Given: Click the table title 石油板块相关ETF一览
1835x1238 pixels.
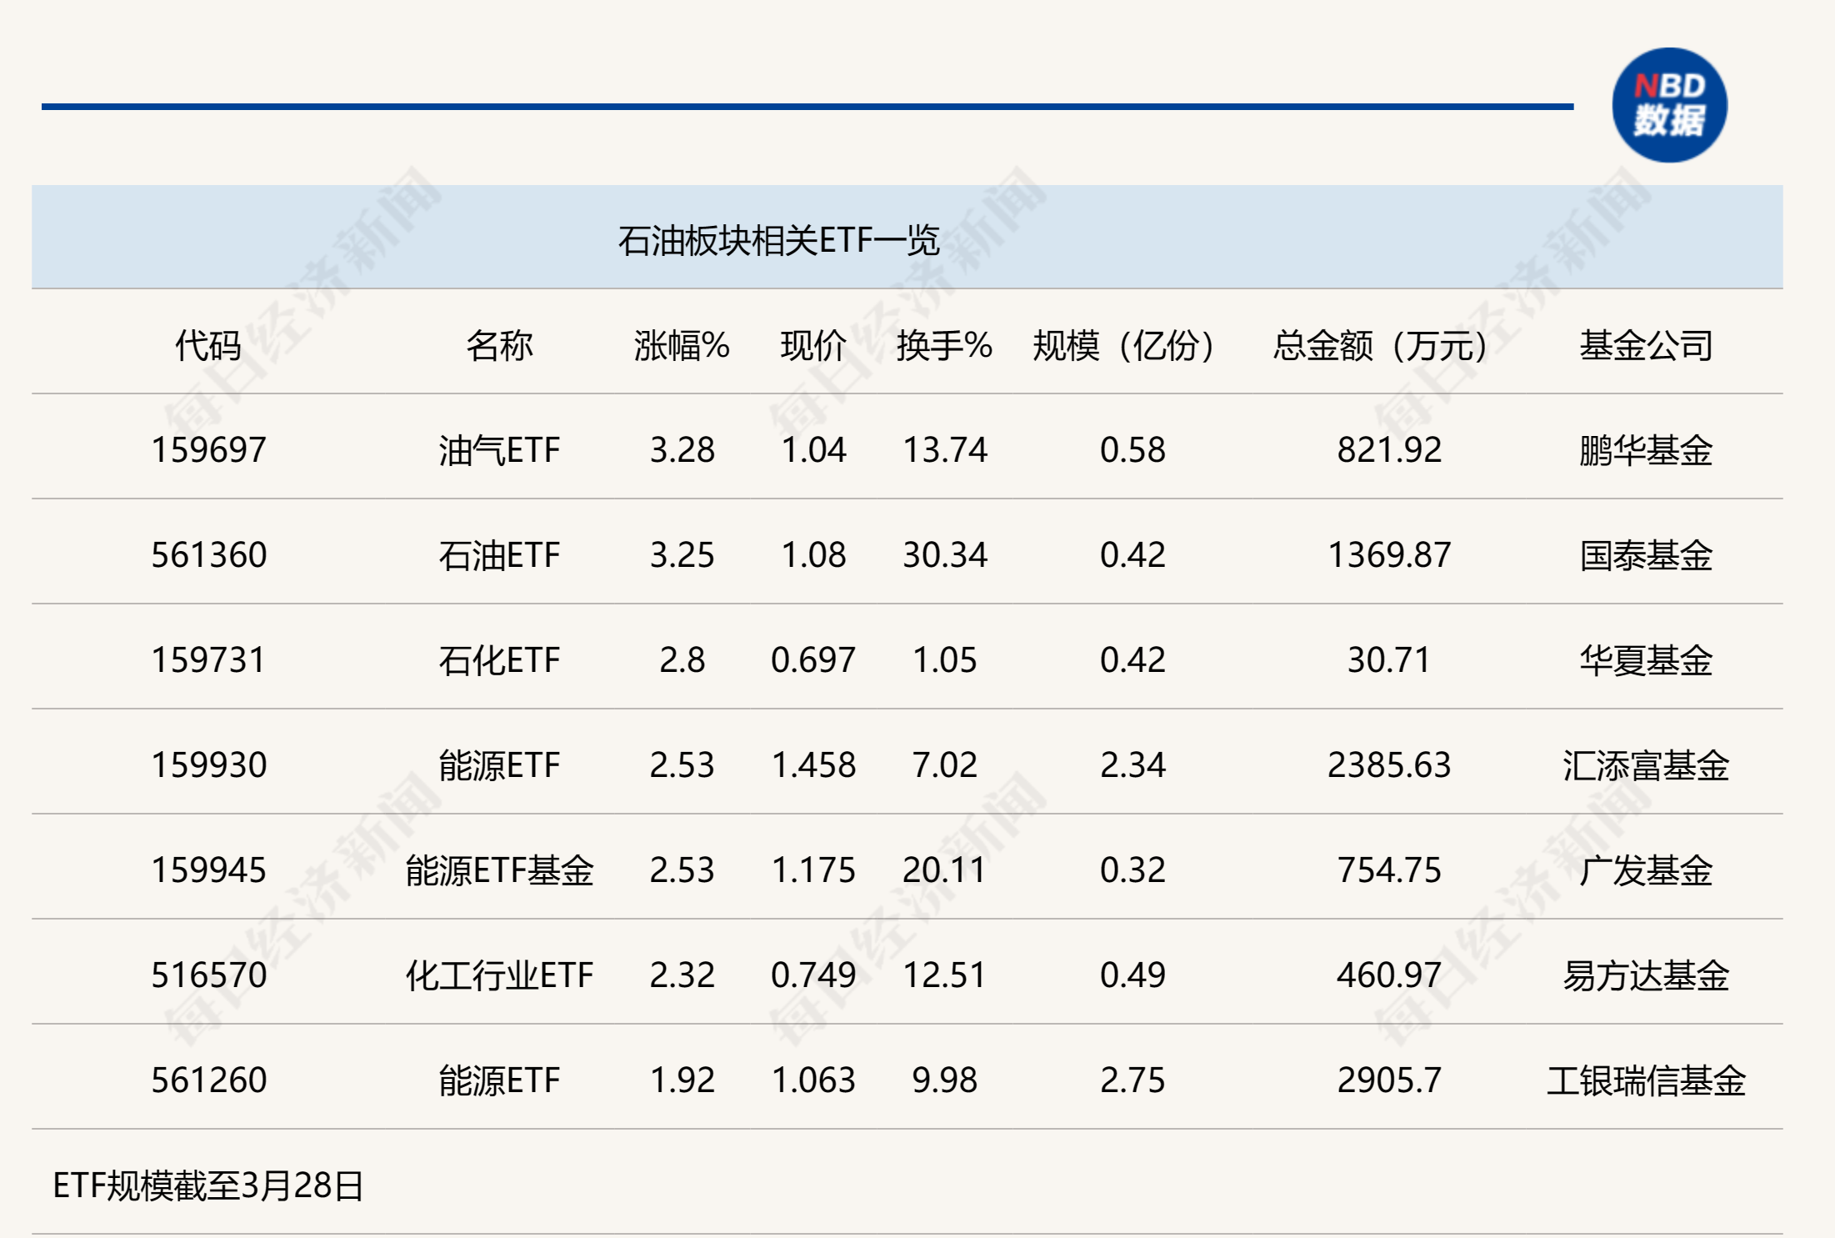Looking at the screenshot, I should [778, 241].
